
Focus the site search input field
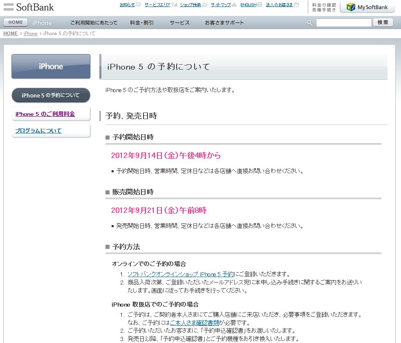coord(344,23)
